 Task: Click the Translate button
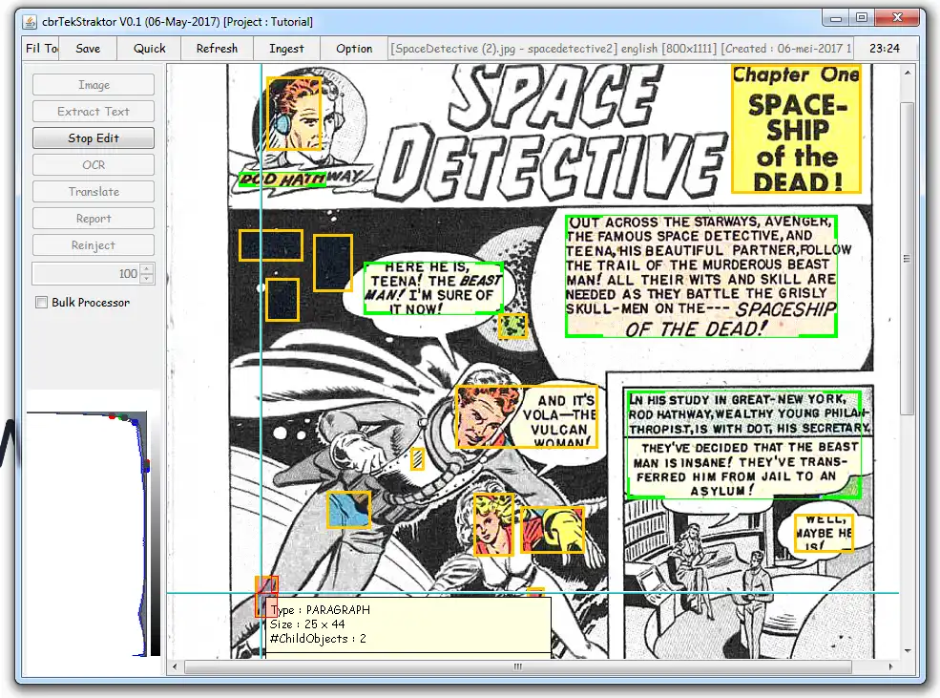94,192
